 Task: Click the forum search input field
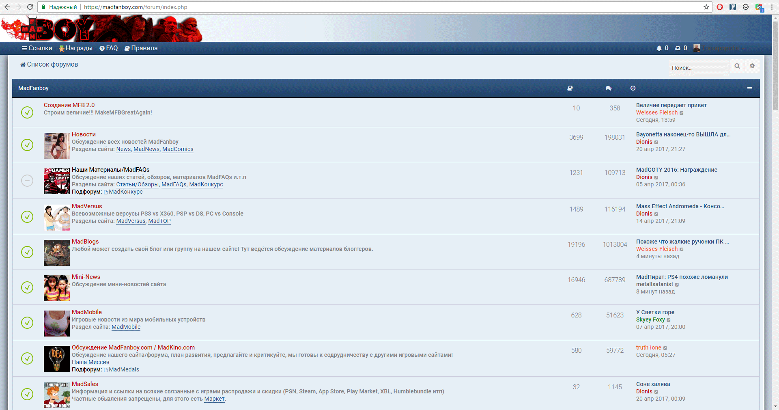(x=699, y=68)
